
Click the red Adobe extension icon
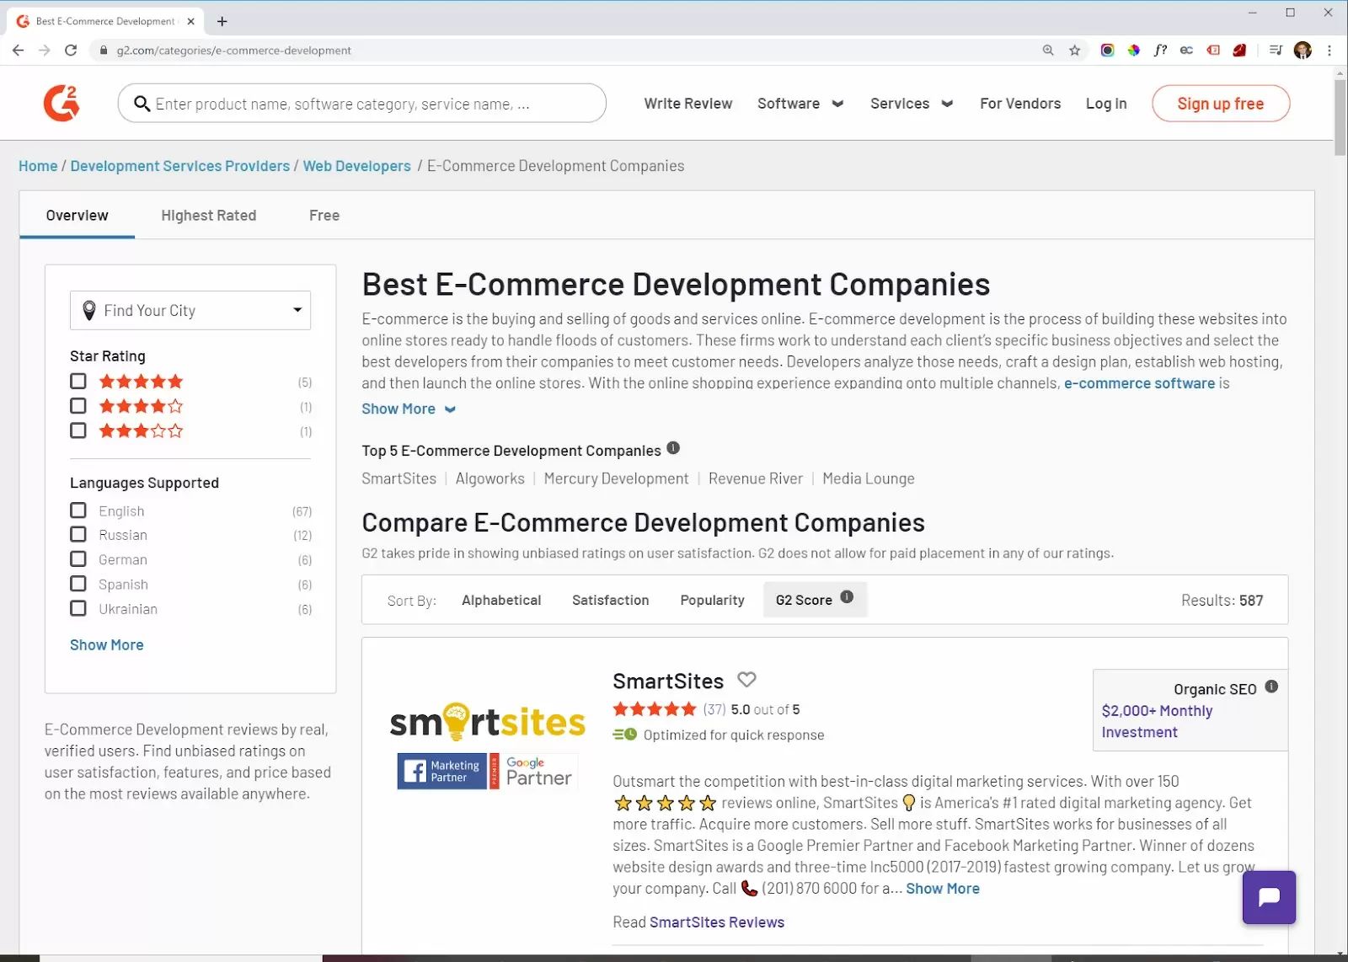(1239, 51)
